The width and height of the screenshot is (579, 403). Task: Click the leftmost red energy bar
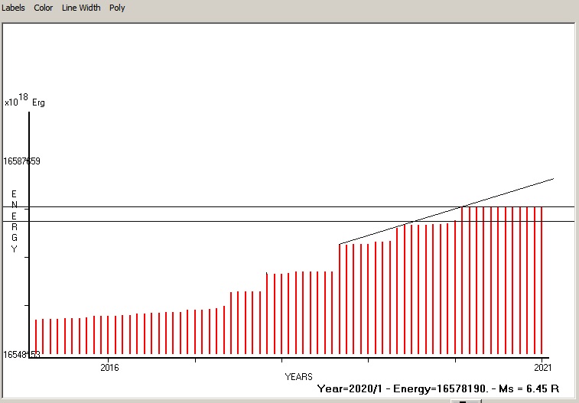click(x=36, y=336)
